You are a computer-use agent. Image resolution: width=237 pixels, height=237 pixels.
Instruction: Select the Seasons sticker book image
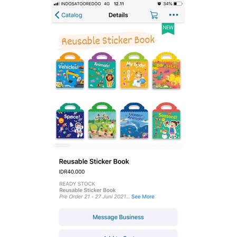(x=166, y=121)
